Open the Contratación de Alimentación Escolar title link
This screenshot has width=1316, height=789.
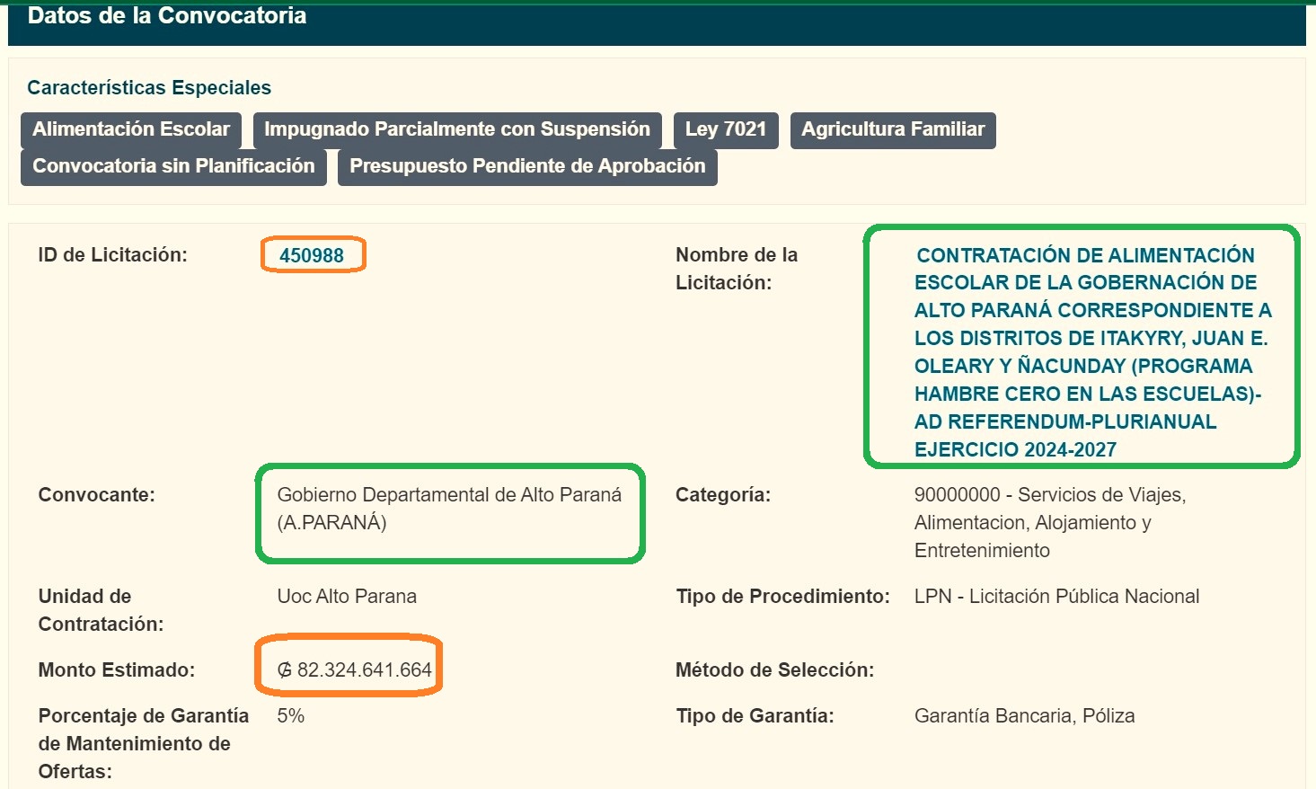click(x=1084, y=351)
